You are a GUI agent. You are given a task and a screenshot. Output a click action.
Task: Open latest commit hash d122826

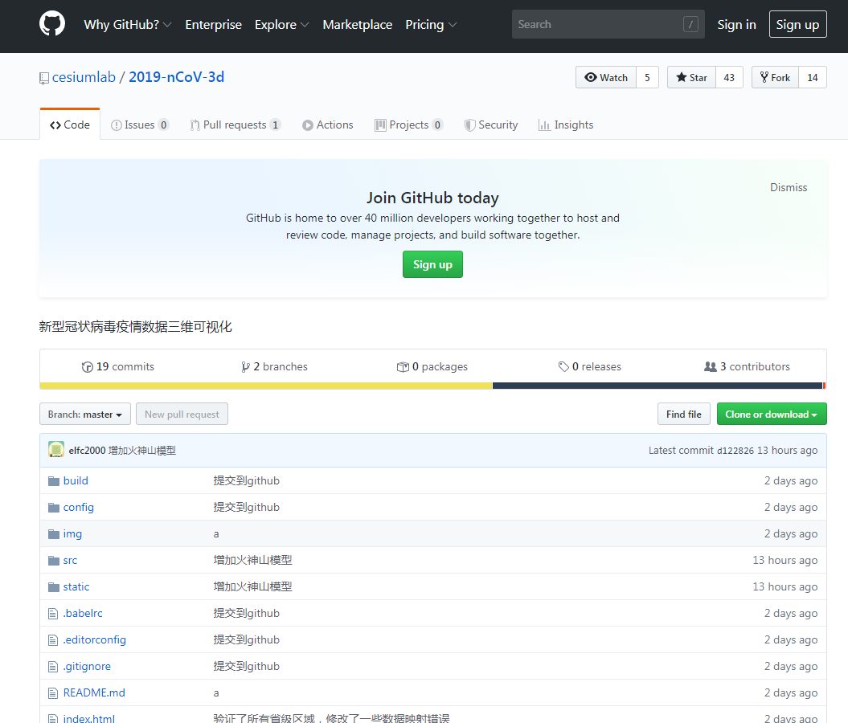pyautogui.click(x=735, y=451)
